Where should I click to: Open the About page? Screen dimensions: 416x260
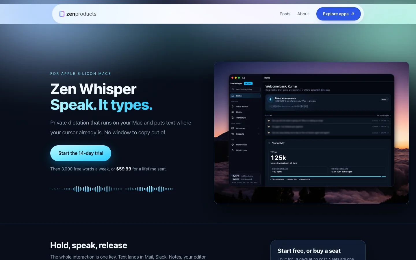coord(303,14)
